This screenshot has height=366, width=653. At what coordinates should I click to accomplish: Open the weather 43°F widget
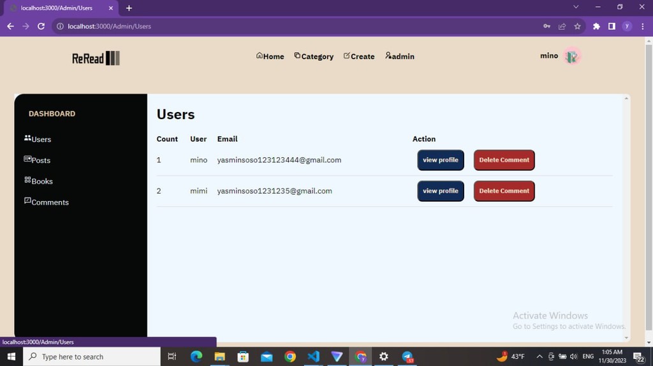pyautogui.click(x=511, y=356)
